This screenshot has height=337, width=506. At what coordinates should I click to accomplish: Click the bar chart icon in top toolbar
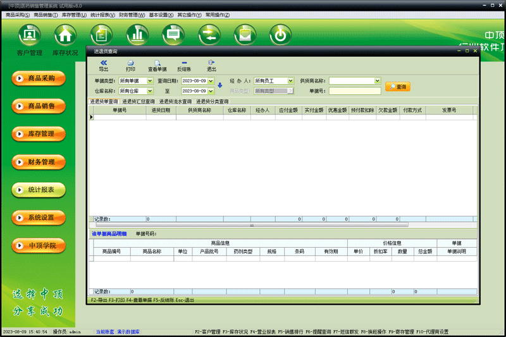click(x=137, y=35)
